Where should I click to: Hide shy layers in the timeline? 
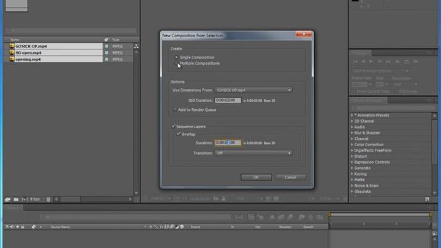coord(272,217)
